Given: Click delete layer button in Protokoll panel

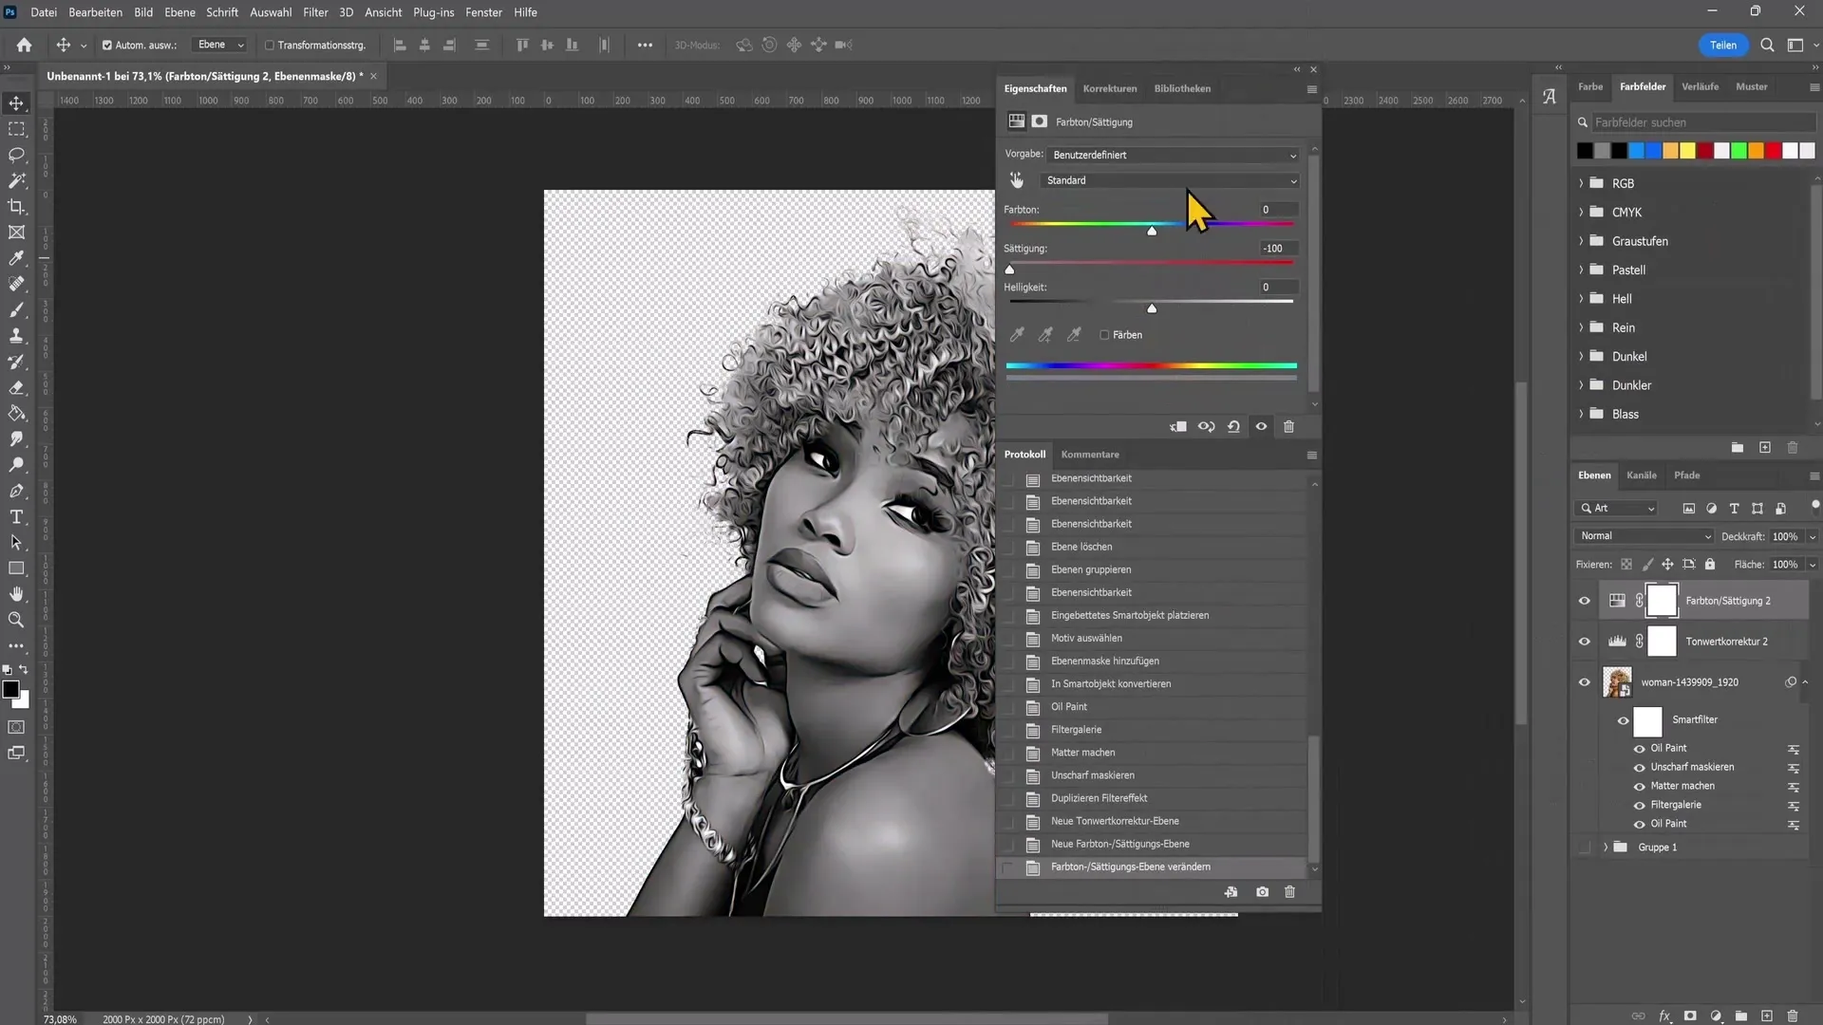Looking at the screenshot, I should coord(1289,892).
